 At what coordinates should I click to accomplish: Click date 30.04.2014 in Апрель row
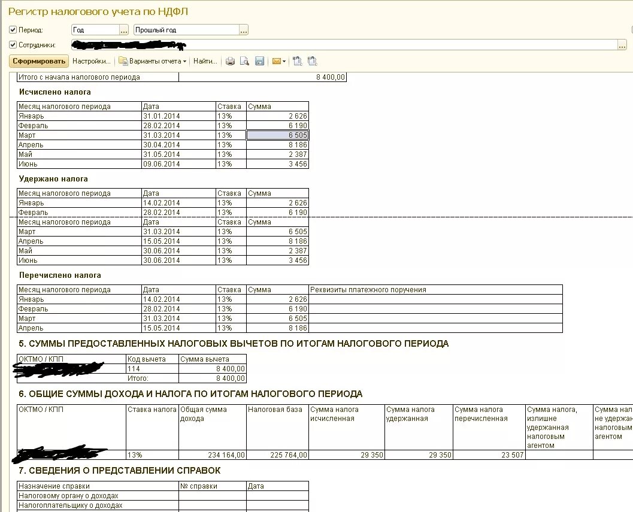click(178, 145)
